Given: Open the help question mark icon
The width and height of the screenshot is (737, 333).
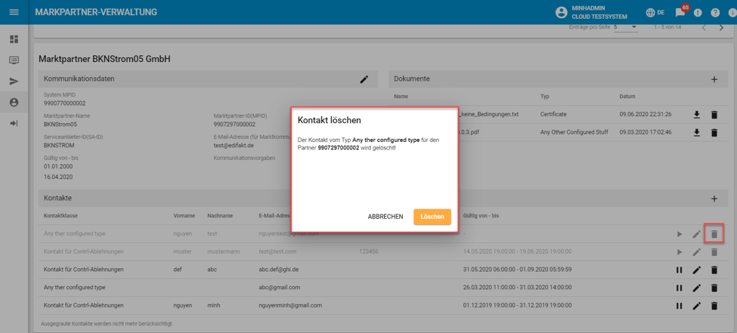Looking at the screenshot, I should (715, 13).
